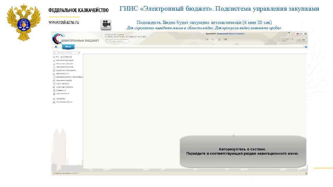Open Управление расходами in navigation menu
Image resolution: width=333 pixels, height=187 pixels.
63,60
